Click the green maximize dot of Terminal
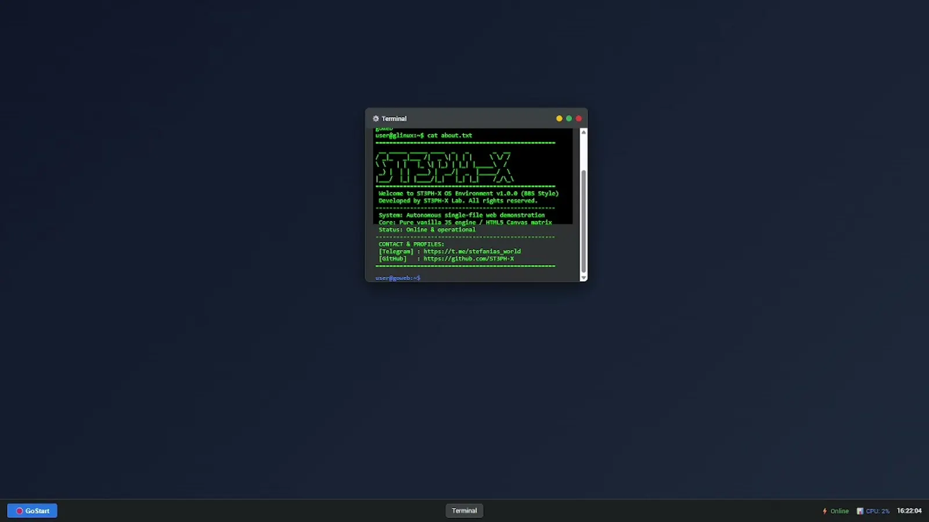Image resolution: width=929 pixels, height=522 pixels. coord(569,118)
